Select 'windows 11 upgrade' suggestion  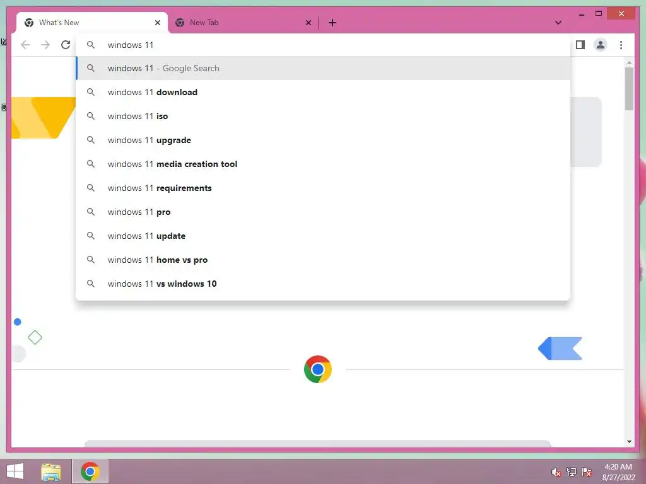coord(323,140)
